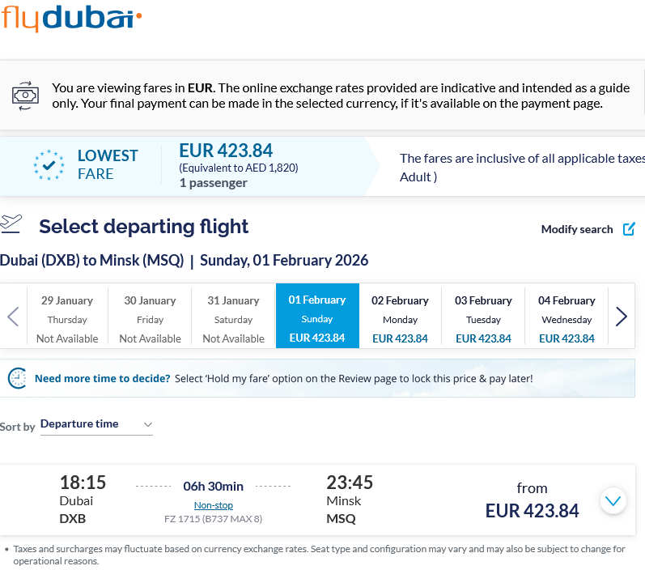The width and height of the screenshot is (645, 570).
Task: Click the EUR 423.84 flight price
Action: pyautogui.click(x=533, y=511)
